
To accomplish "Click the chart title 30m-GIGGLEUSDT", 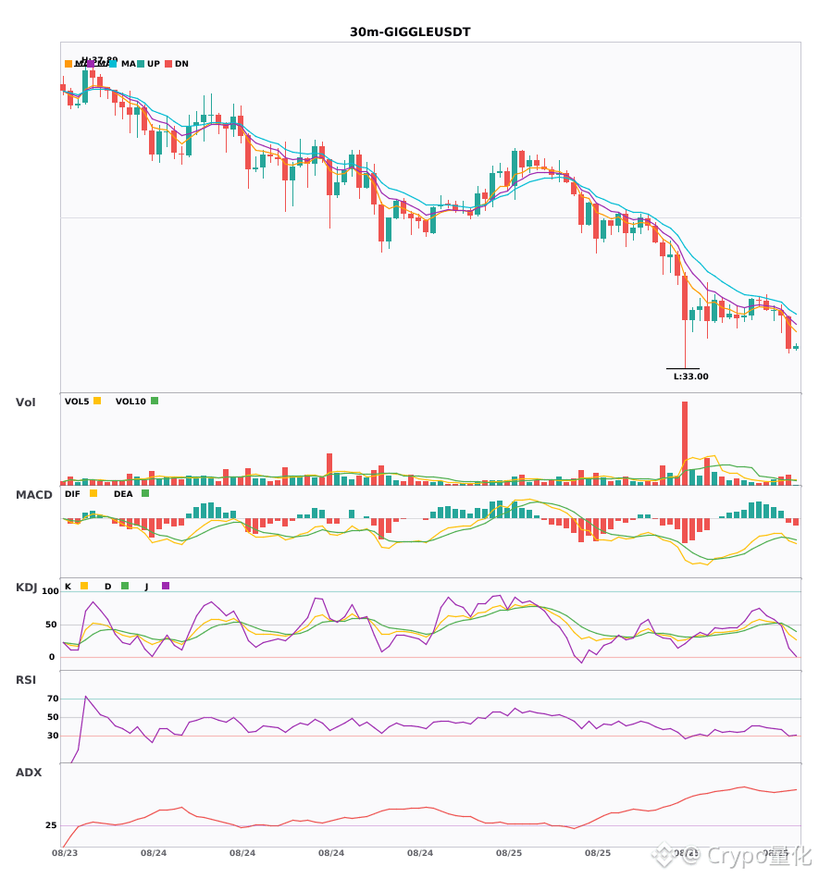I will pyautogui.click(x=410, y=32).
